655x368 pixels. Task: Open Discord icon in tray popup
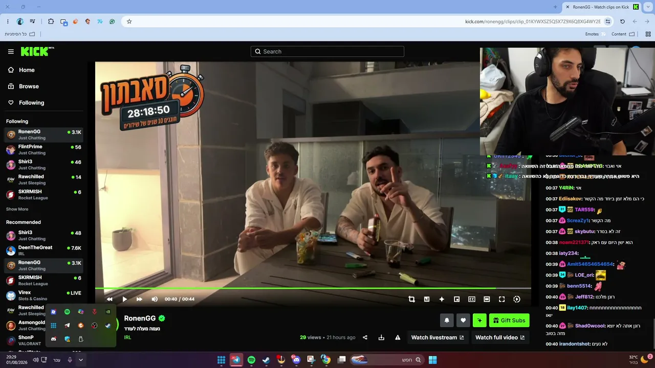(x=53, y=339)
